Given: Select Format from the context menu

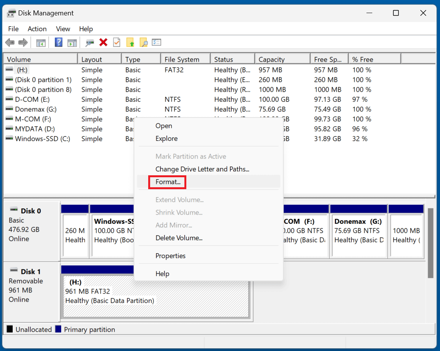Looking at the screenshot, I should tap(167, 182).
